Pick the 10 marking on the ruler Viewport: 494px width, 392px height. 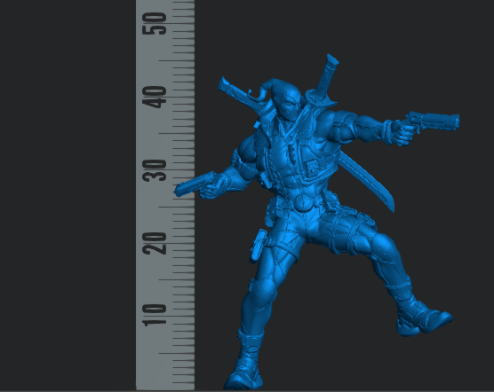(x=154, y=316)
